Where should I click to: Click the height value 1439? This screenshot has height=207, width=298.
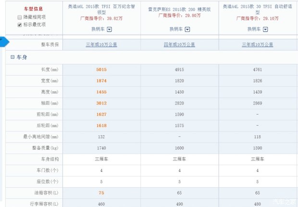pyautogui.click(x=257, y=92)
